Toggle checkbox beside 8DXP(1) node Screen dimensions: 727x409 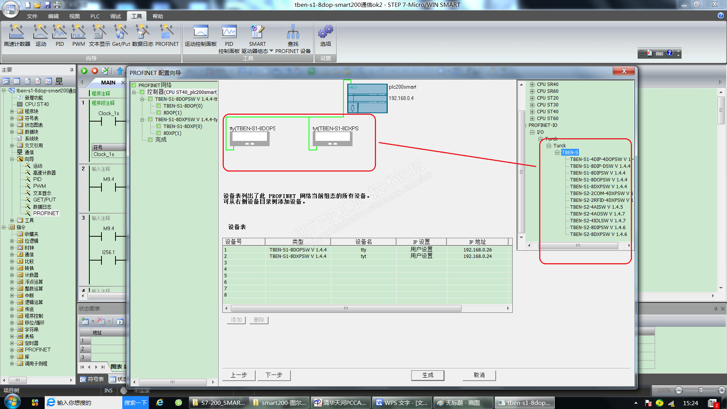click(159, 133)
